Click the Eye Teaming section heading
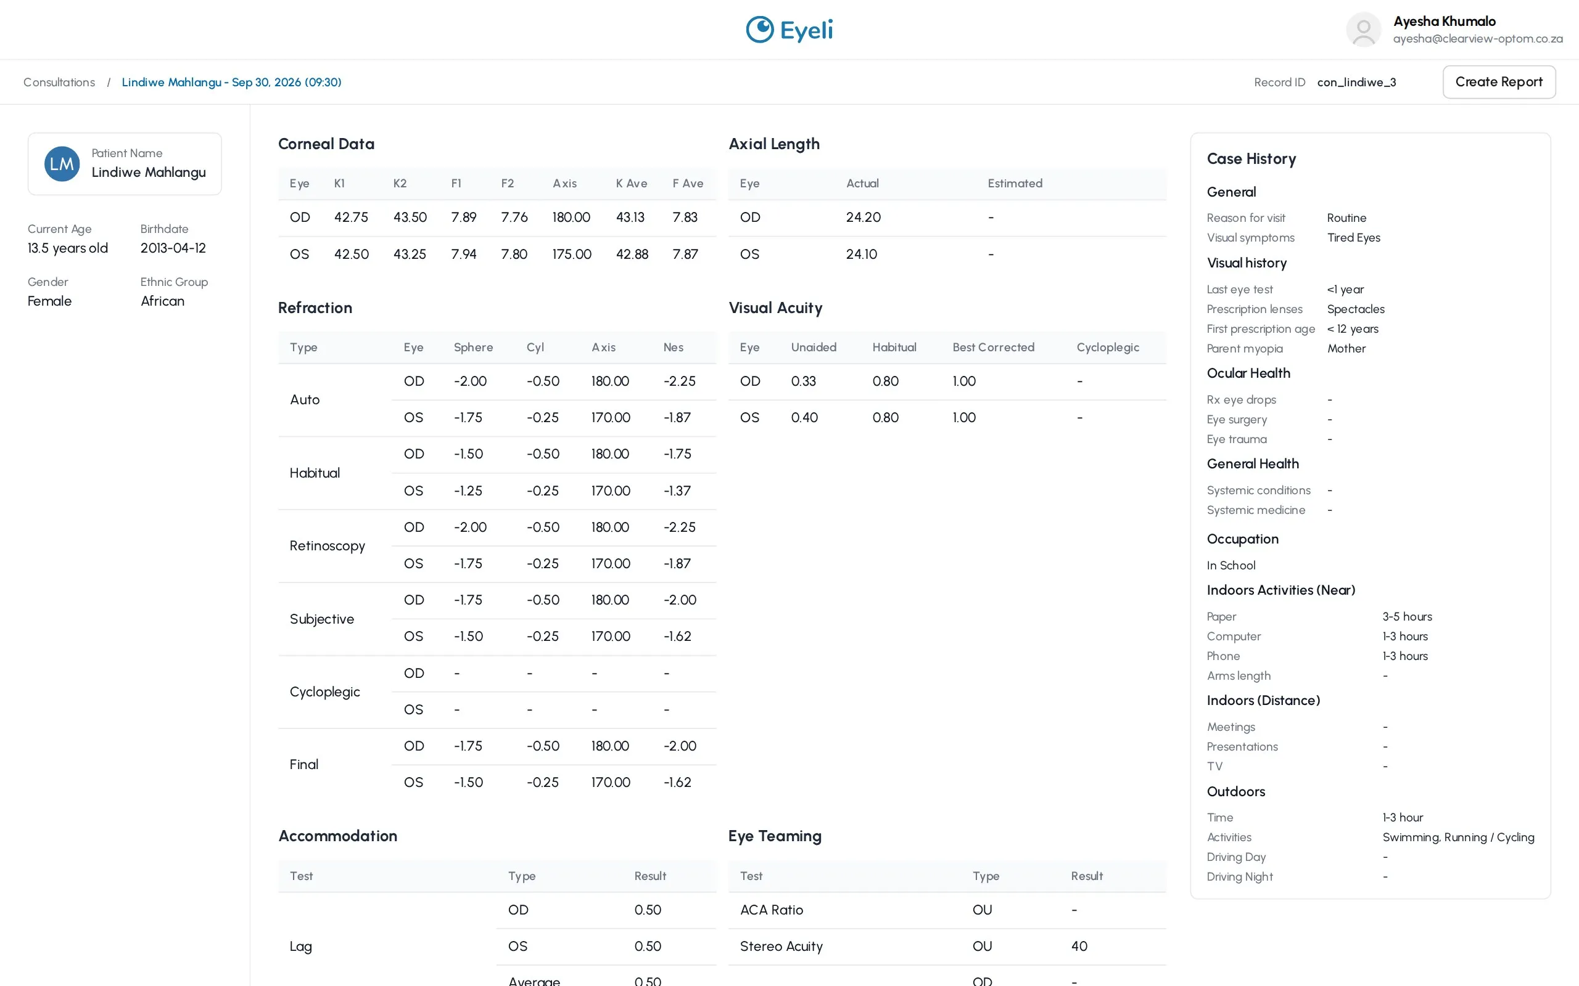1579x986 pixels. point(775,836)
